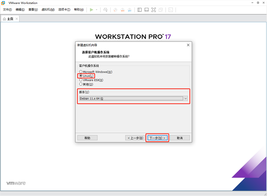
Task: Open the 帮助(H) menu
Action: pyautogui.click(x=79, y=10)
